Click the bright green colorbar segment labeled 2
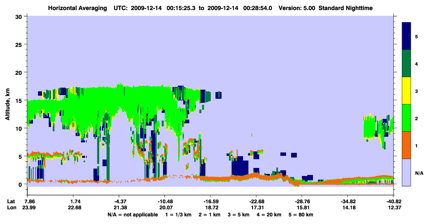Viewport: 437px width, 224px height. 406,118
